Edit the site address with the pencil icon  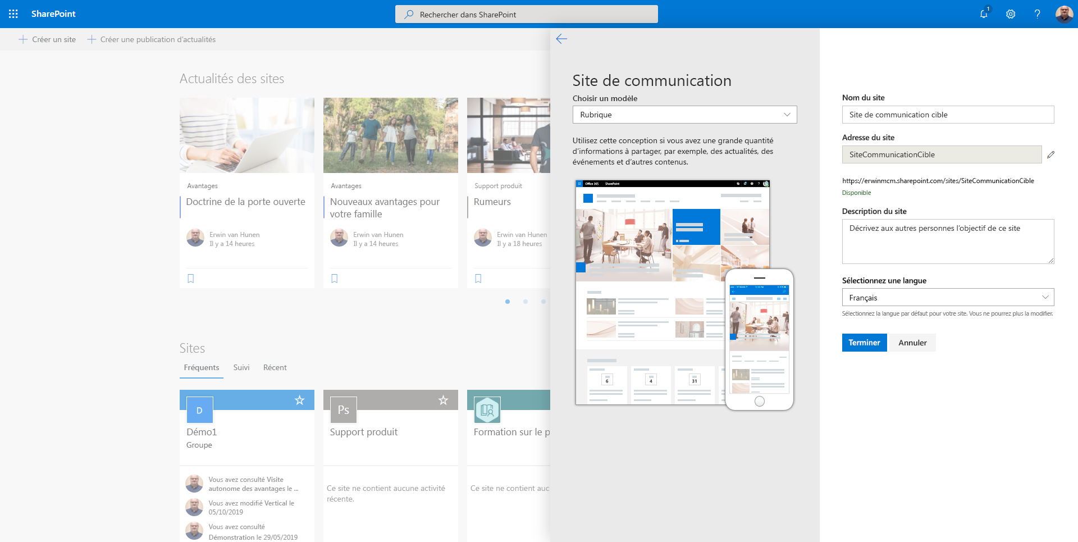tap(1051, 155)
